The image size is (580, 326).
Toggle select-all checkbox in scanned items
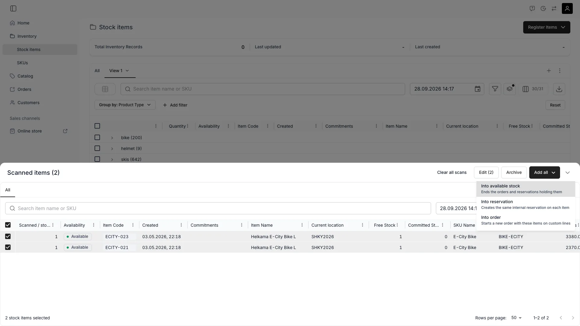tap(8, 225)
